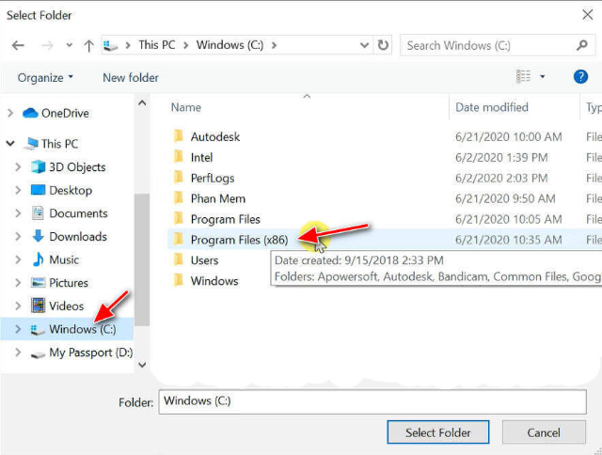
Task: Click the Up one level arrow
Action: 88,45
